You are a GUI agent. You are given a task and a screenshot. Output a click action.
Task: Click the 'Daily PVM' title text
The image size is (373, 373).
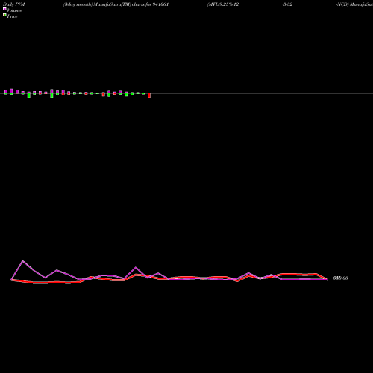click(14, 4)
